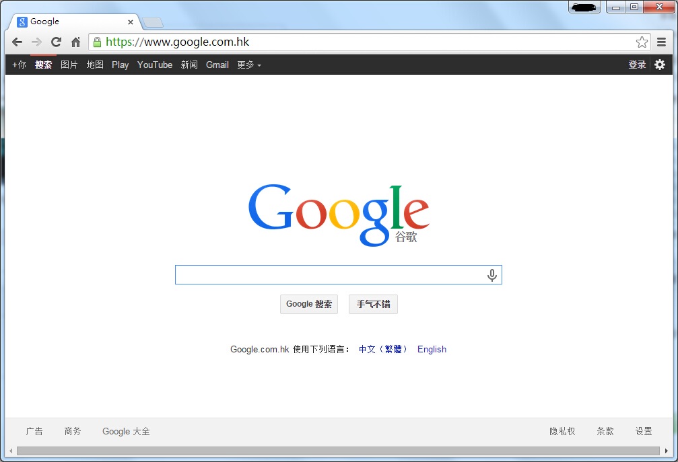The height and width of the screenshot is (462, 678).
Task: Open the 广告 footer link
Action: click(34, 431)
